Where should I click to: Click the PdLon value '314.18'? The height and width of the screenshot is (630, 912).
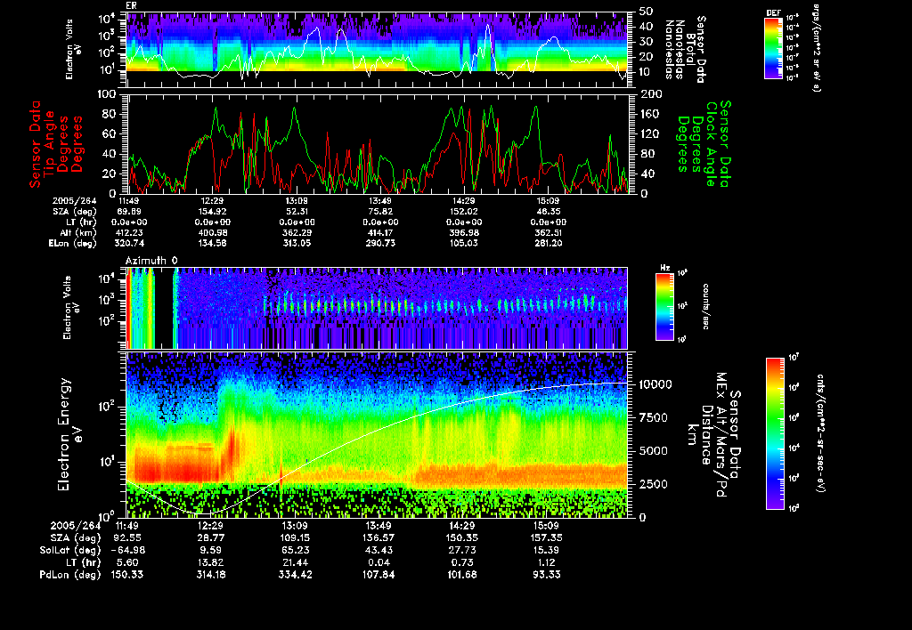point(211,575)
